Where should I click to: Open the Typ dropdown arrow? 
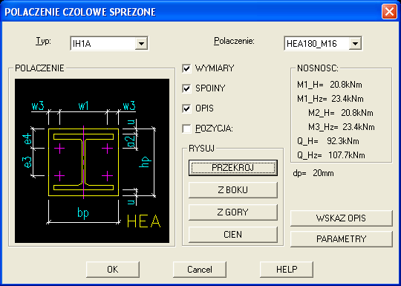(141, 44)
